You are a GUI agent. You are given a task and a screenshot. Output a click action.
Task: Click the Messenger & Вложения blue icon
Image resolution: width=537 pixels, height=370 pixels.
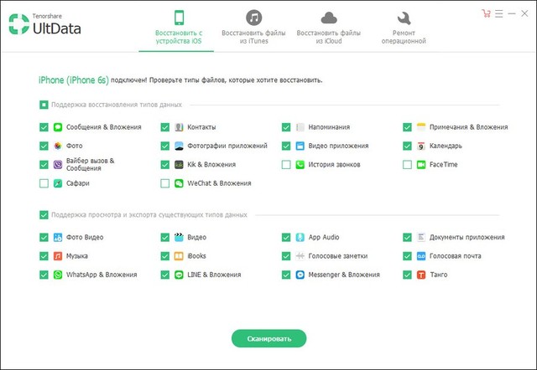pos(300,275)
